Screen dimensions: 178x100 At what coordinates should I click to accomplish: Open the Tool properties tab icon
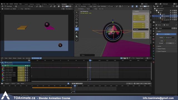[154, 25]
